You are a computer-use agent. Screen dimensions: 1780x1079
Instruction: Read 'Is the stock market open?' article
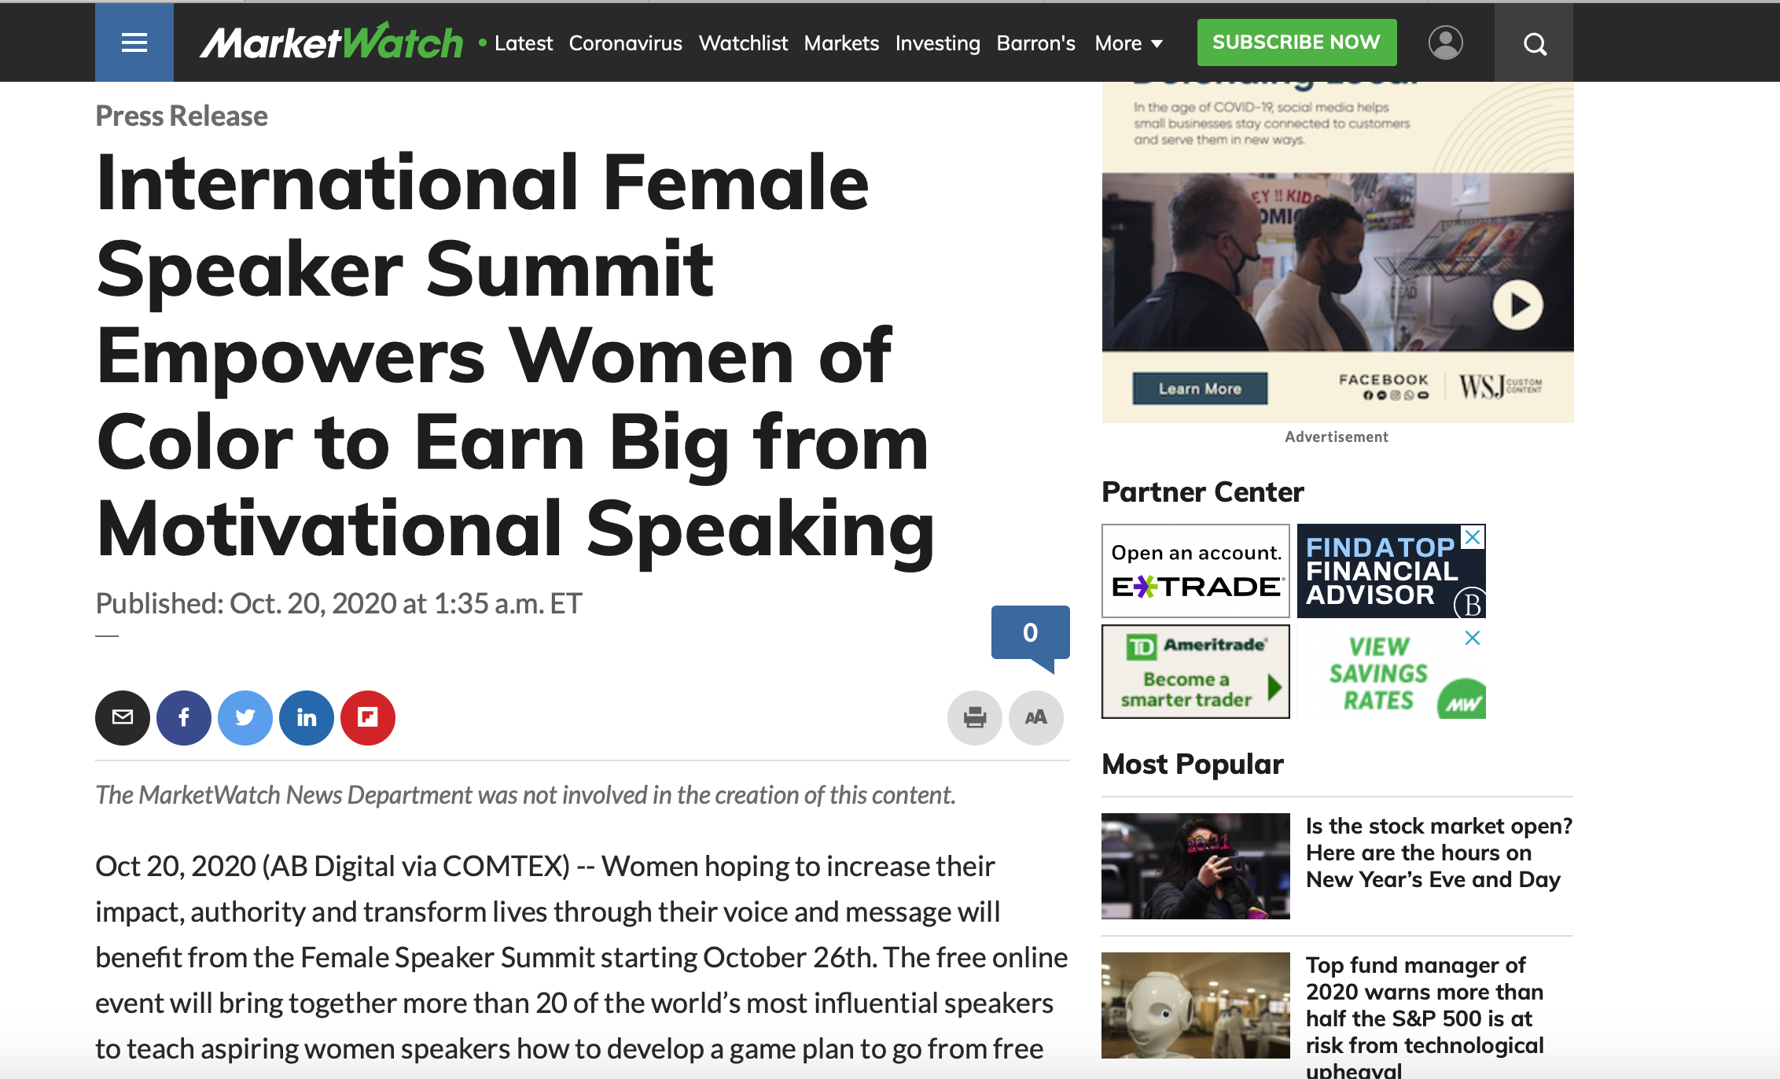click(1439, 853)
